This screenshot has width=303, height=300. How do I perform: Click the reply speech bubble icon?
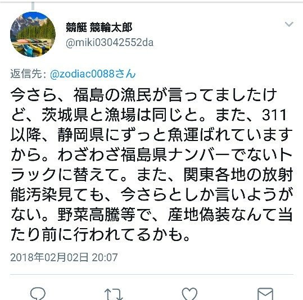click(x=38, y=294)
